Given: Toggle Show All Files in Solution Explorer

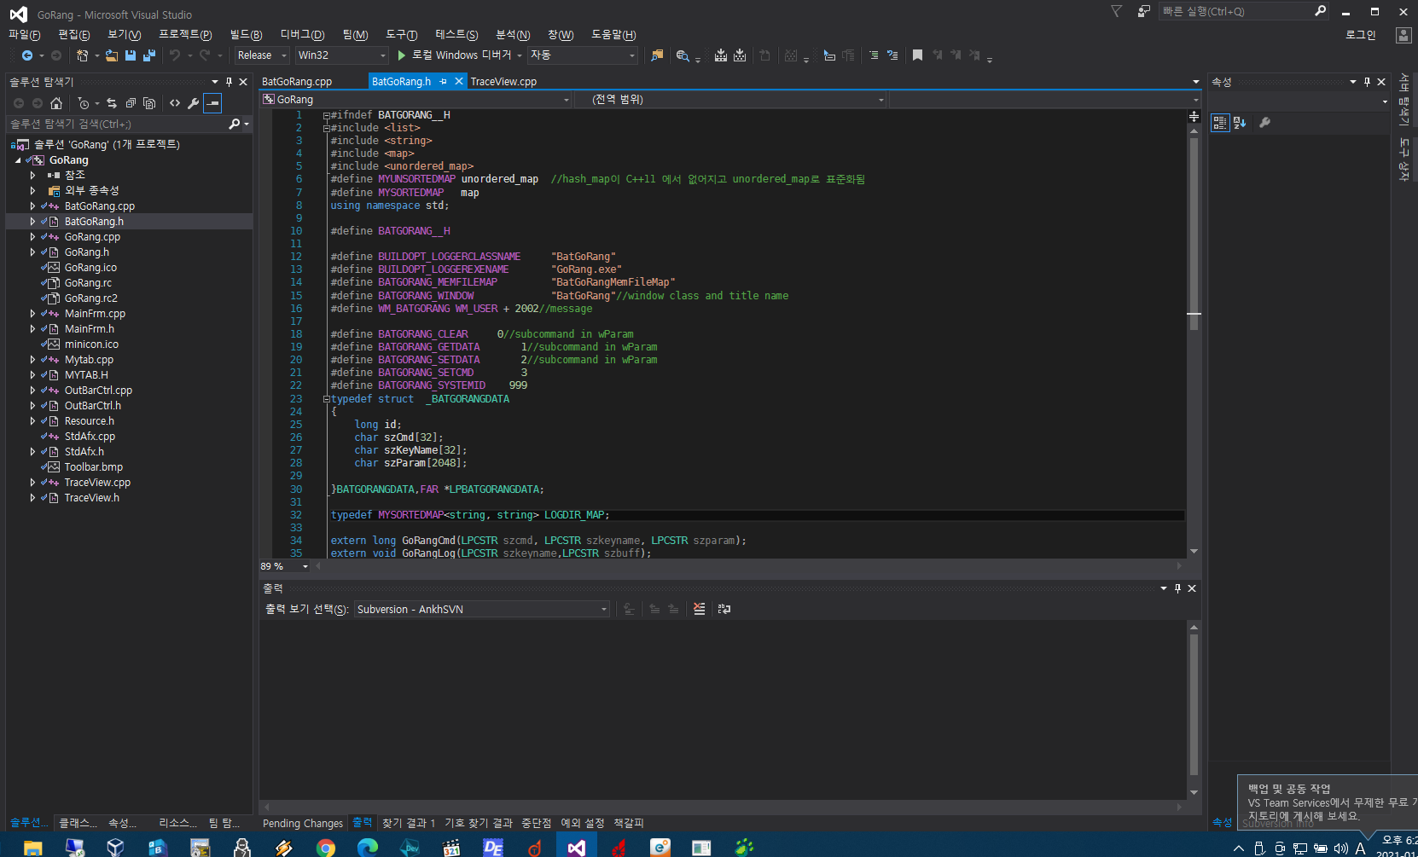Looking at the screenshot, I should click(149, 103).
